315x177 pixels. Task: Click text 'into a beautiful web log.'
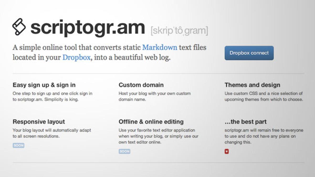[x=132, y=57]
